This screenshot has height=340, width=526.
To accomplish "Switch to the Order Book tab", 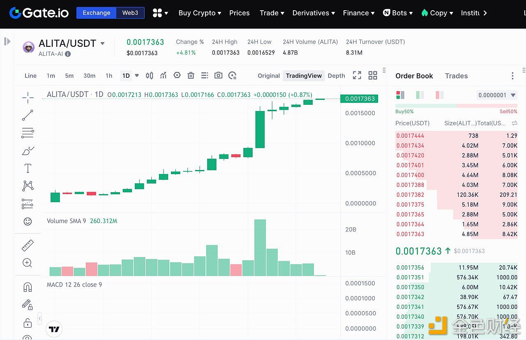I will [x=414, y=76].
